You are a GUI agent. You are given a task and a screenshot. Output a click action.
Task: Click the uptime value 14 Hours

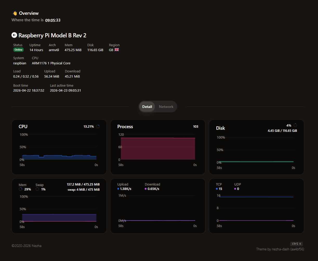pyautogui.click(x=36, y=50)
